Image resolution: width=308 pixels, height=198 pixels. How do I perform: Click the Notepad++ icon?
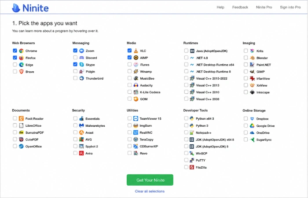pos(192,132)
